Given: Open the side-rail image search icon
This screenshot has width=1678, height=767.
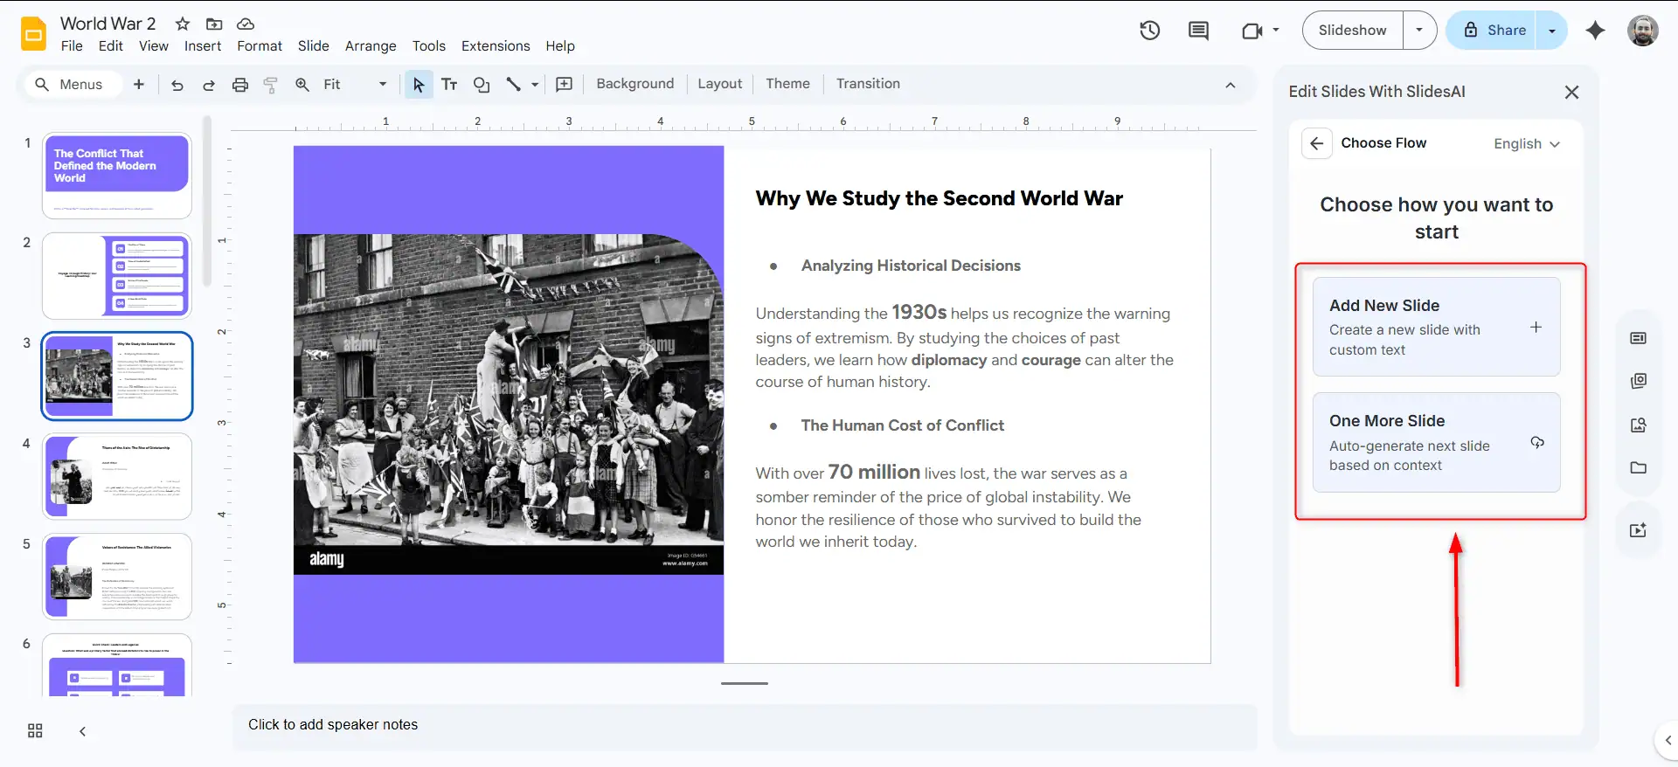Looking at the screenshot, I should [x=1638, y=425].
